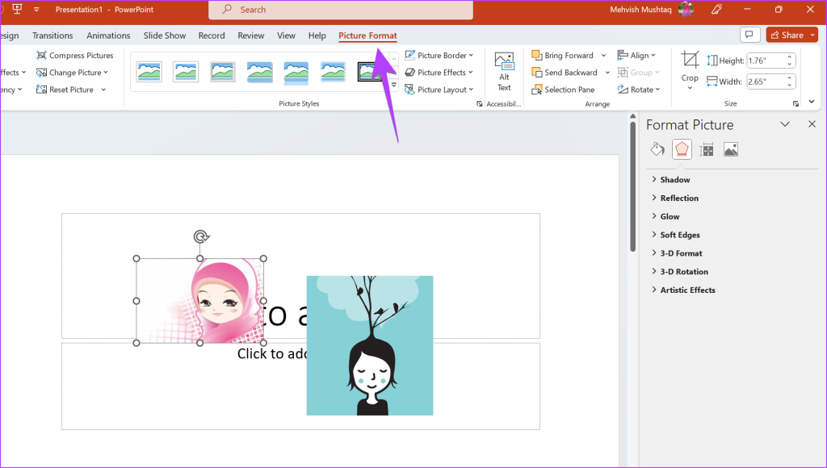Viewport: 827px width, 468px height.
Task: Click the Height input field
Action: click(x=766, y=61)
